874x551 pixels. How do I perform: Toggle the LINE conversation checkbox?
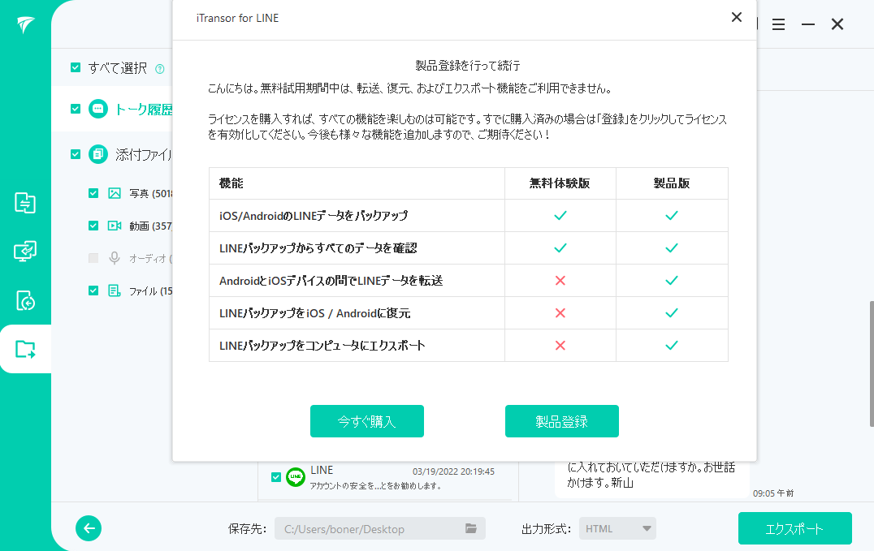click(x=276, y=477)
